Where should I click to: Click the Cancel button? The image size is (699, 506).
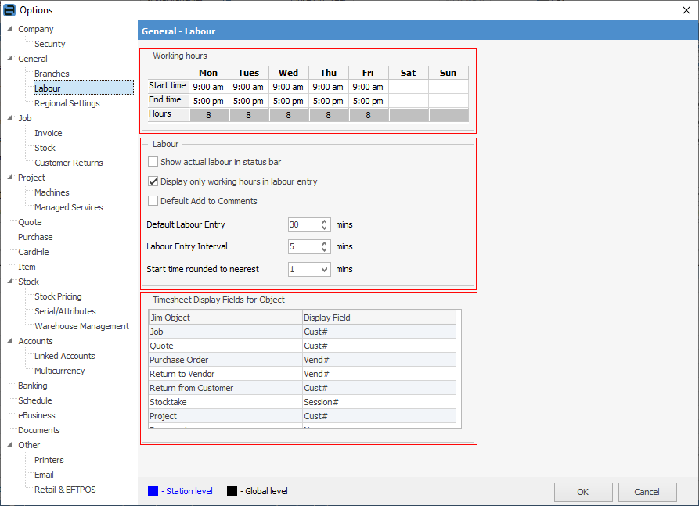(647, 492)
